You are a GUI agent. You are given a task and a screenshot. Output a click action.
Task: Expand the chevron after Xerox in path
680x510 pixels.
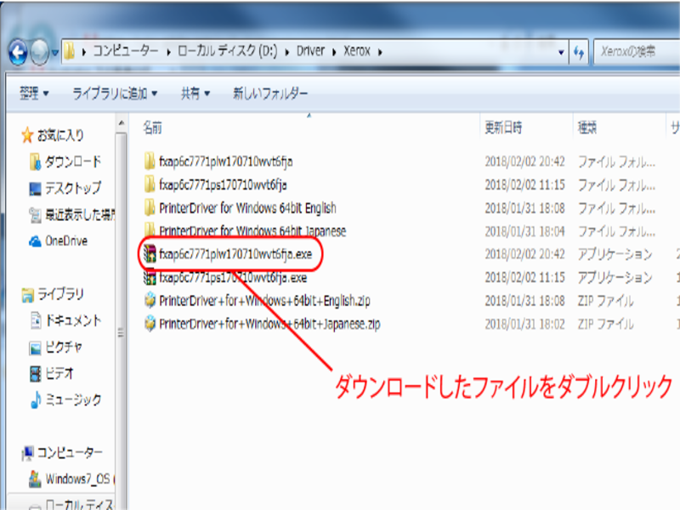click(x=380, y=52)
